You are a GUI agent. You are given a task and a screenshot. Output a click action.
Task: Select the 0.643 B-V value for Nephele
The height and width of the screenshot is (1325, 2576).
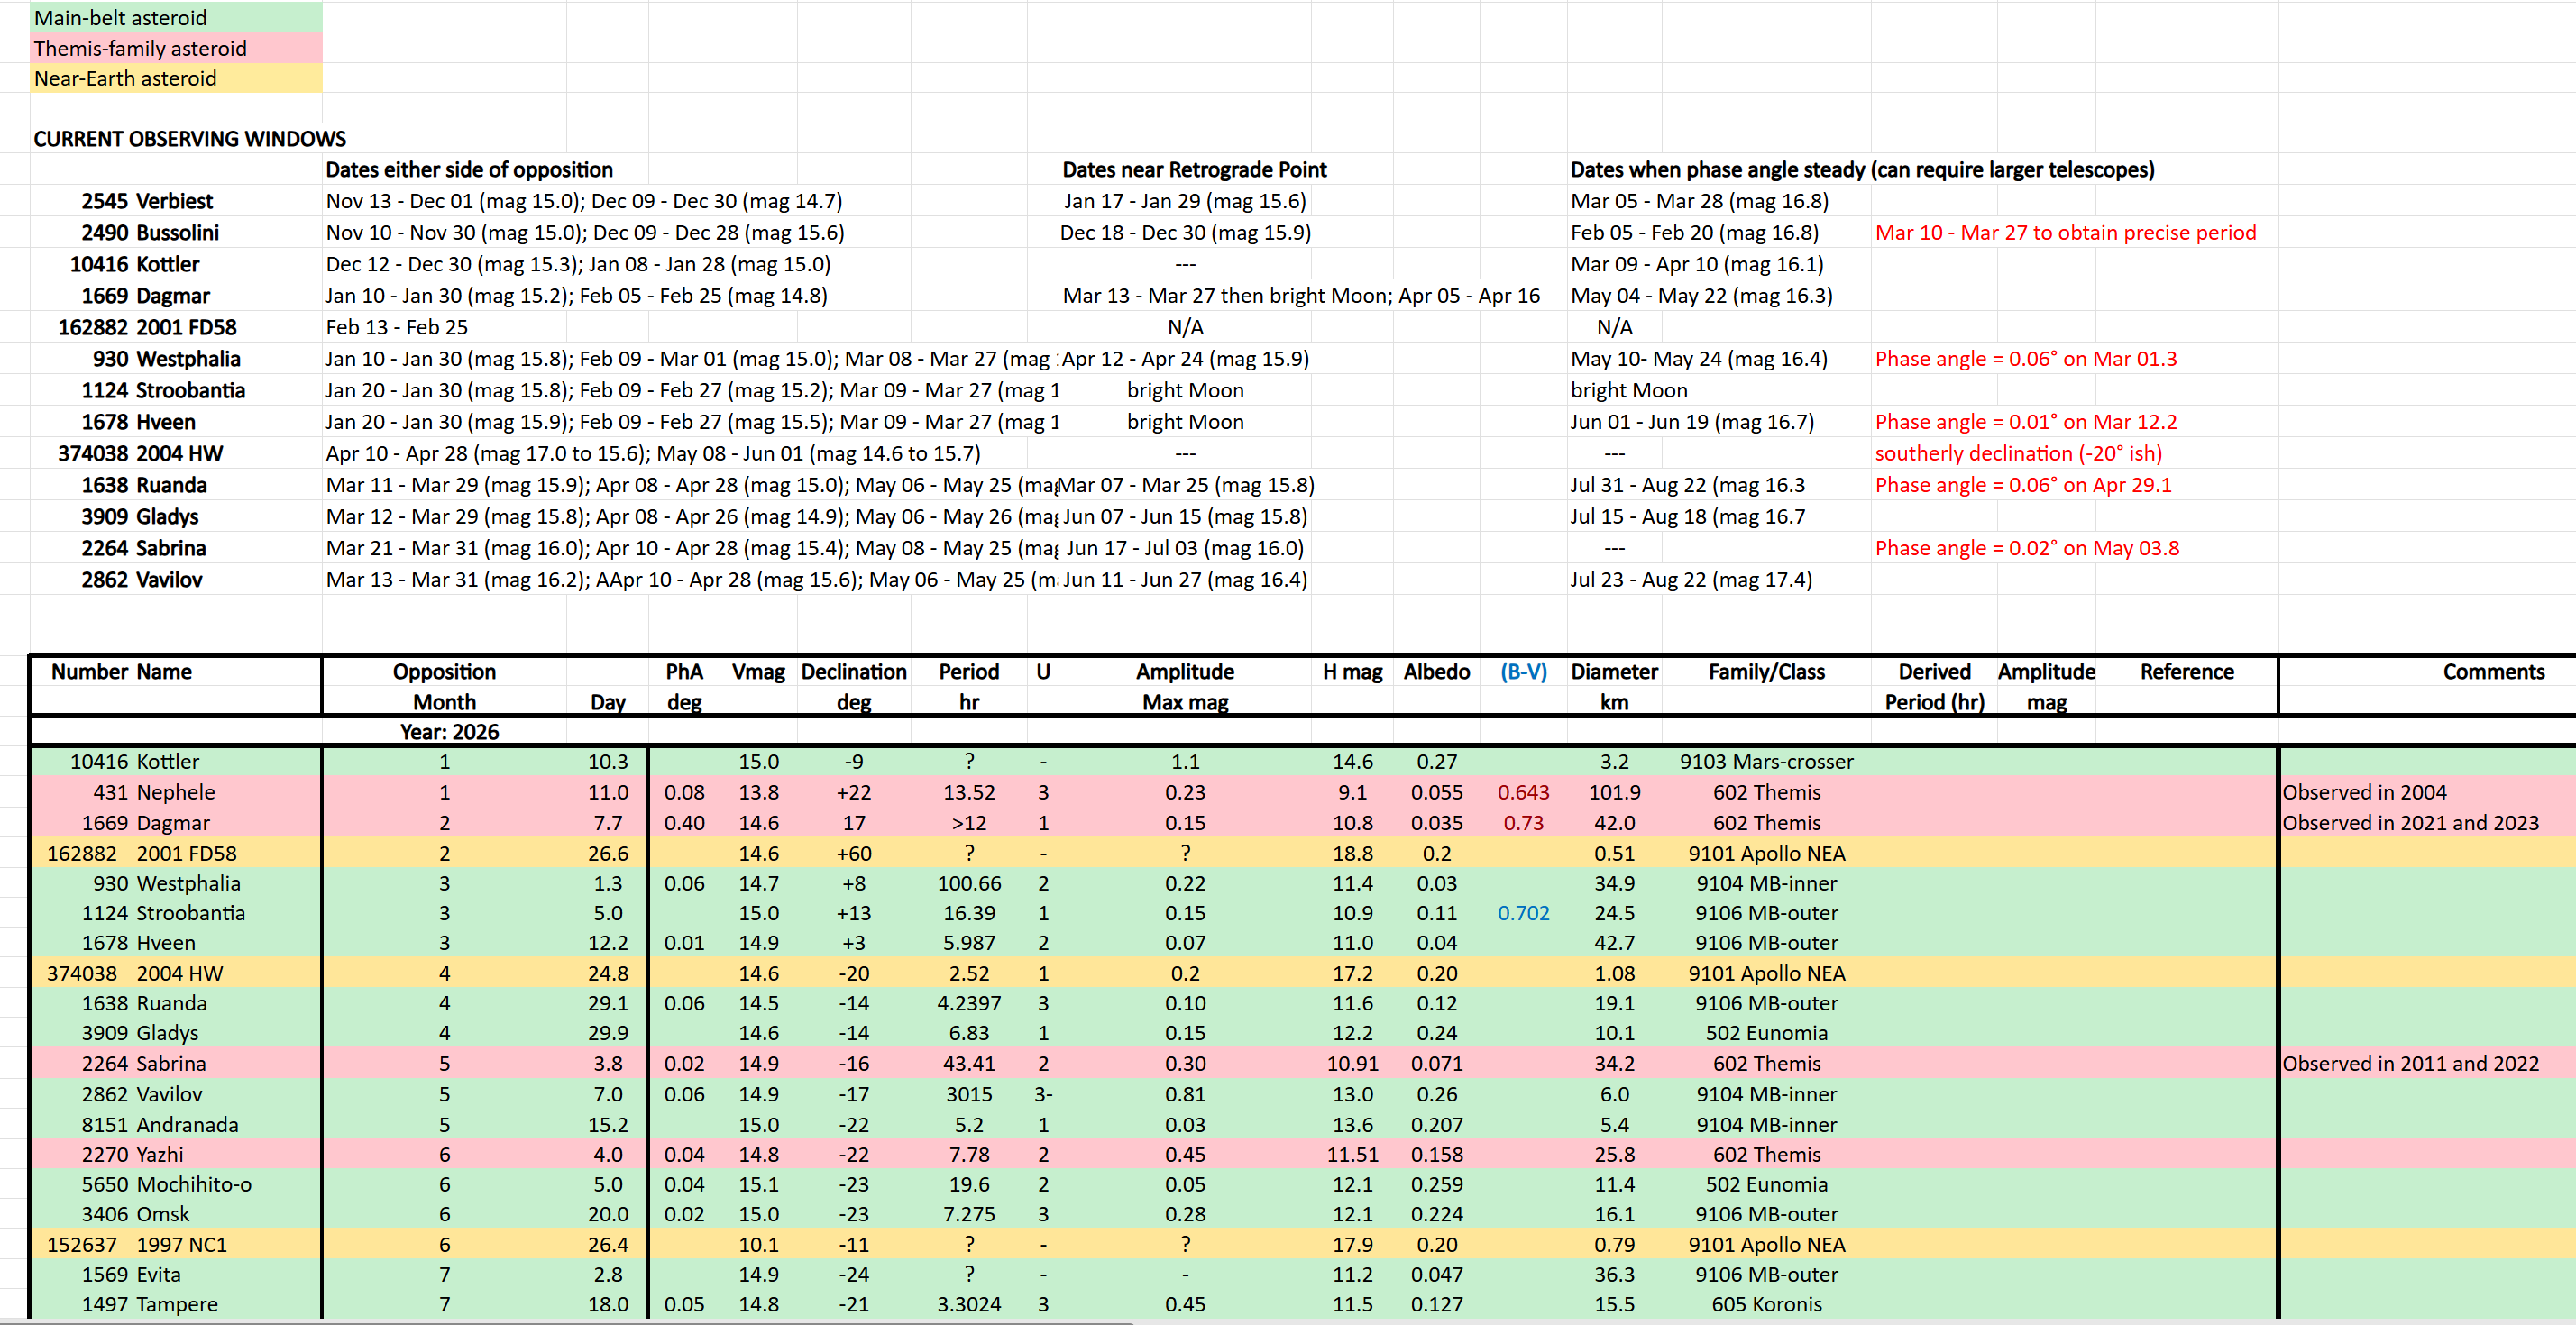(x=1523, y=792)
